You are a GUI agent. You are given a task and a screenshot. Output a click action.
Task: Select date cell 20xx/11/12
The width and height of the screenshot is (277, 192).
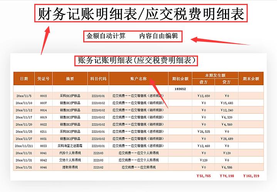click(x=24, y=110)
